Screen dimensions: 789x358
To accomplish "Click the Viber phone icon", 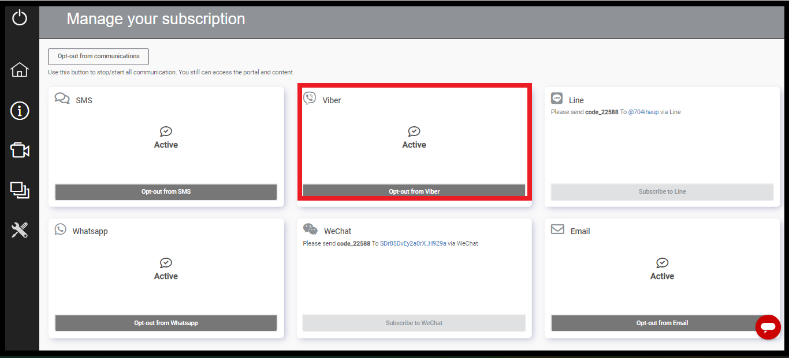I will point(310,98).
